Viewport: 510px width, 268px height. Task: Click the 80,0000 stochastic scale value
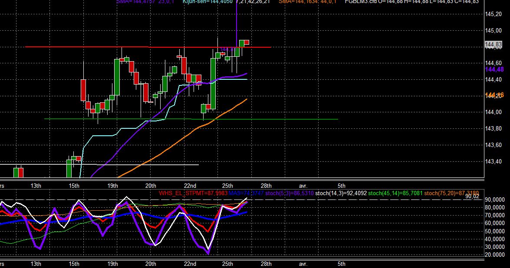click(495, 208)
